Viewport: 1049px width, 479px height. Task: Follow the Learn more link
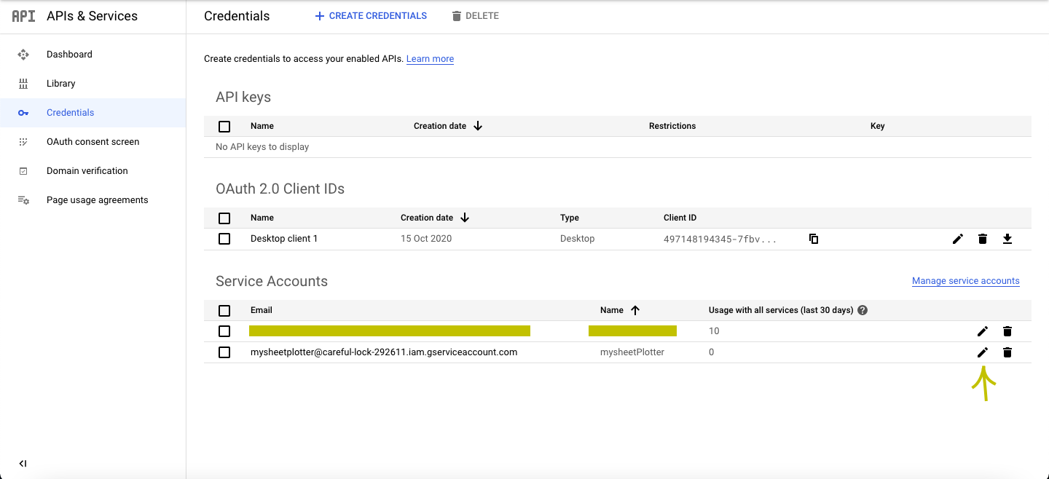(430, 59)
